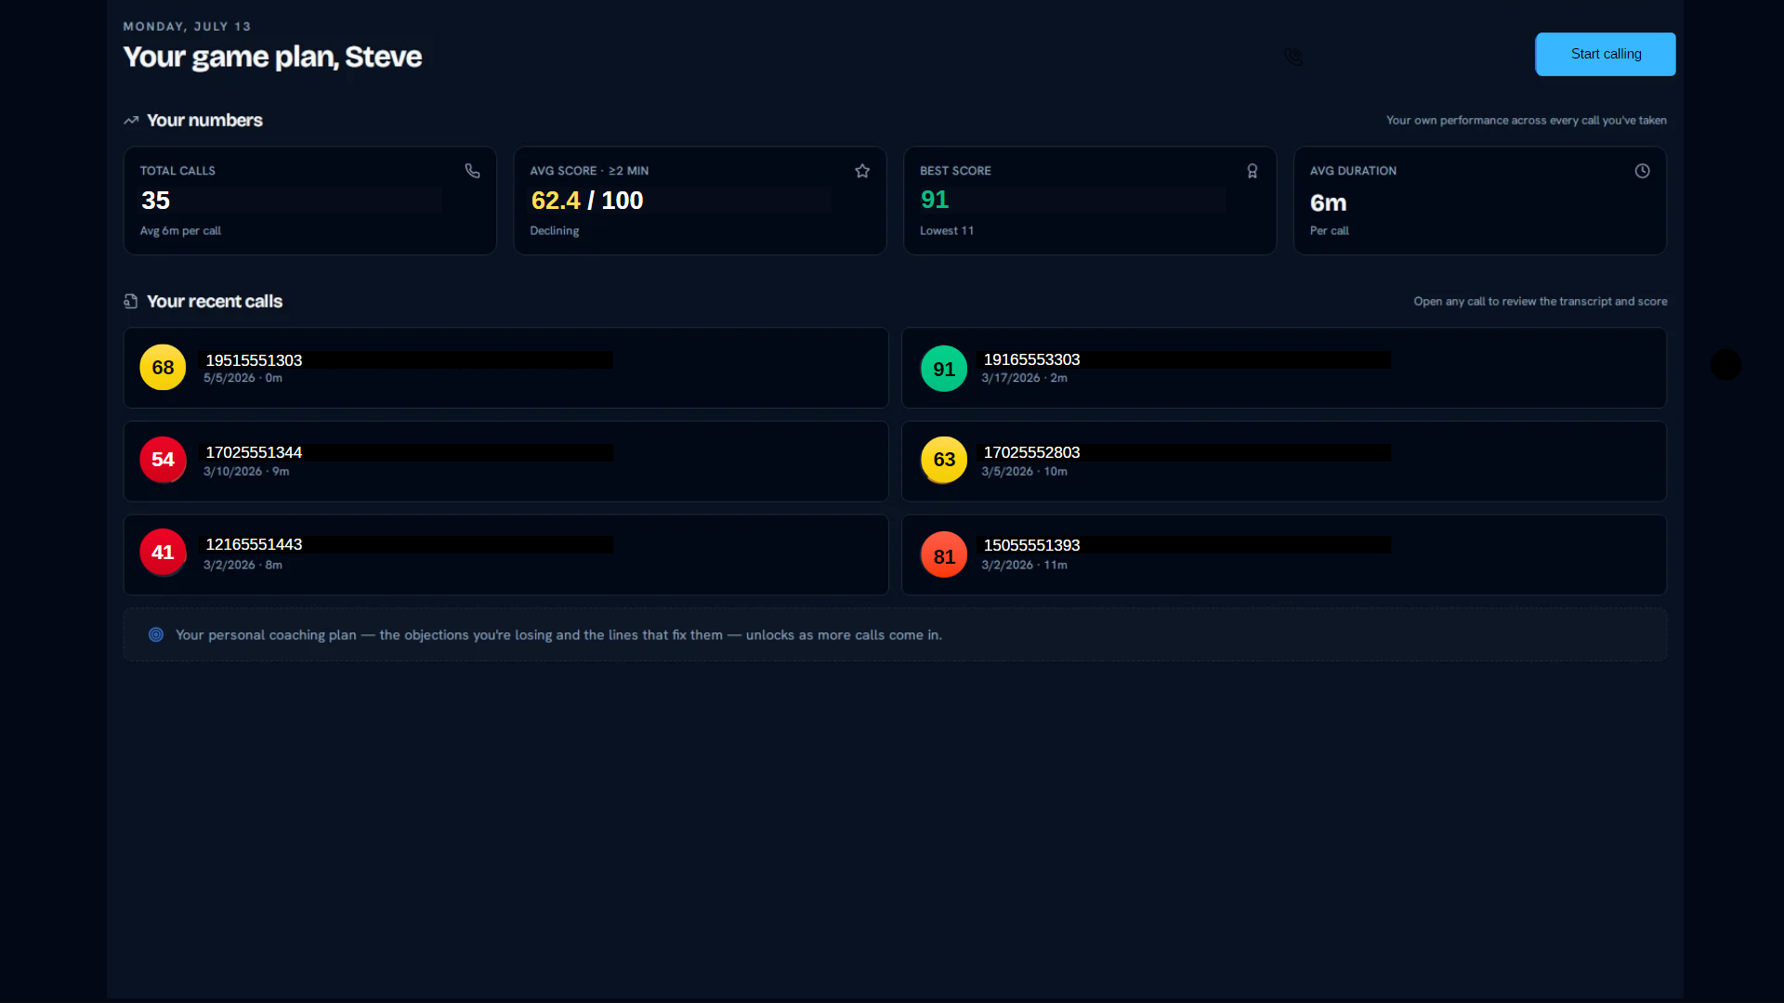The height and width of the screenshot is (1003, 1784).
Task: Click the red 41 score badge
Action: 163,553
